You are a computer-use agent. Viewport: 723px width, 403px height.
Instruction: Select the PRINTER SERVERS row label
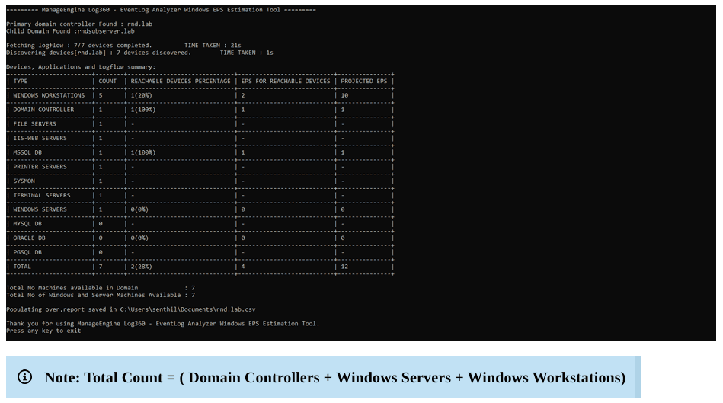[40, 167]
